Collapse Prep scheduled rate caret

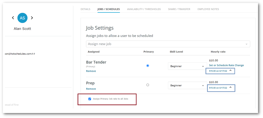coord(231,87)
